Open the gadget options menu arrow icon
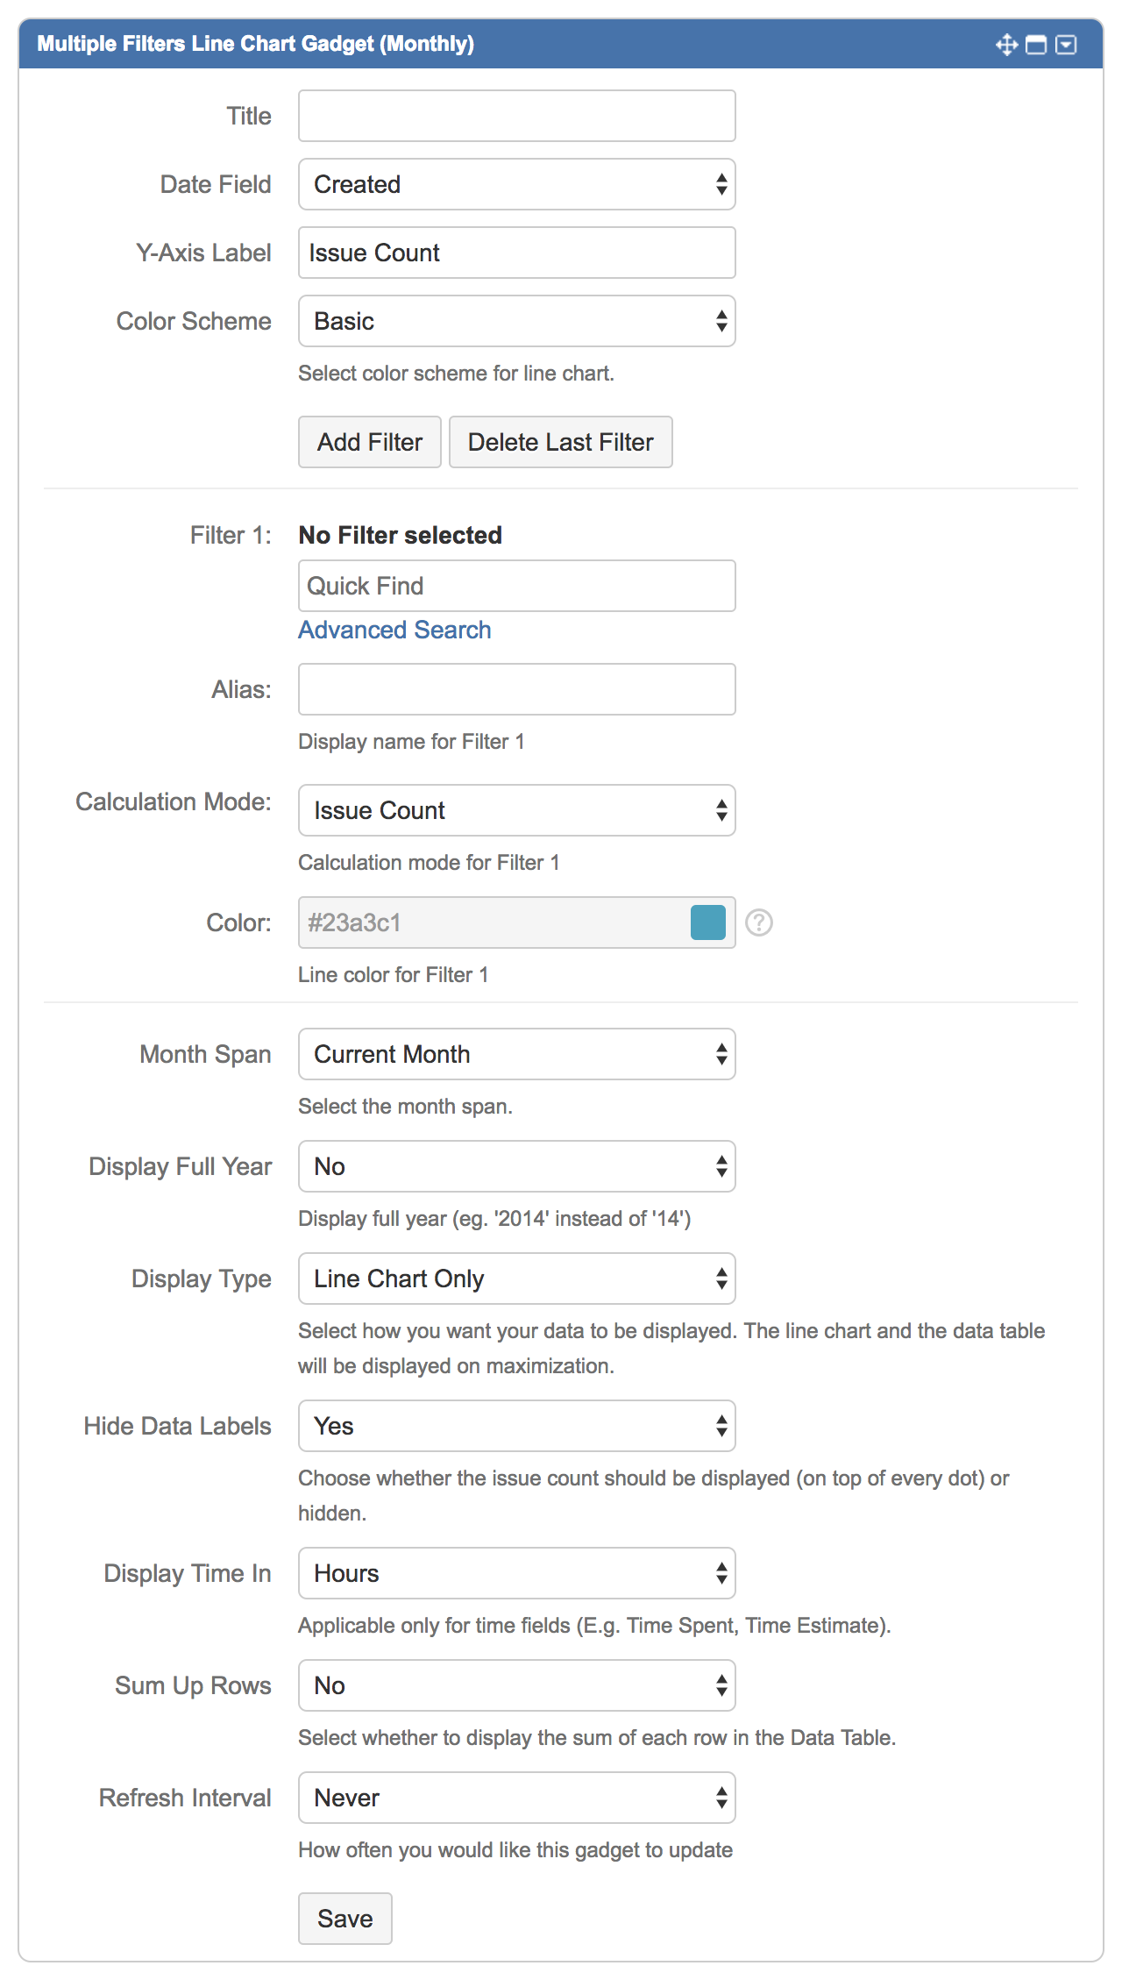1122x1980 pixels. (1066, 45)
